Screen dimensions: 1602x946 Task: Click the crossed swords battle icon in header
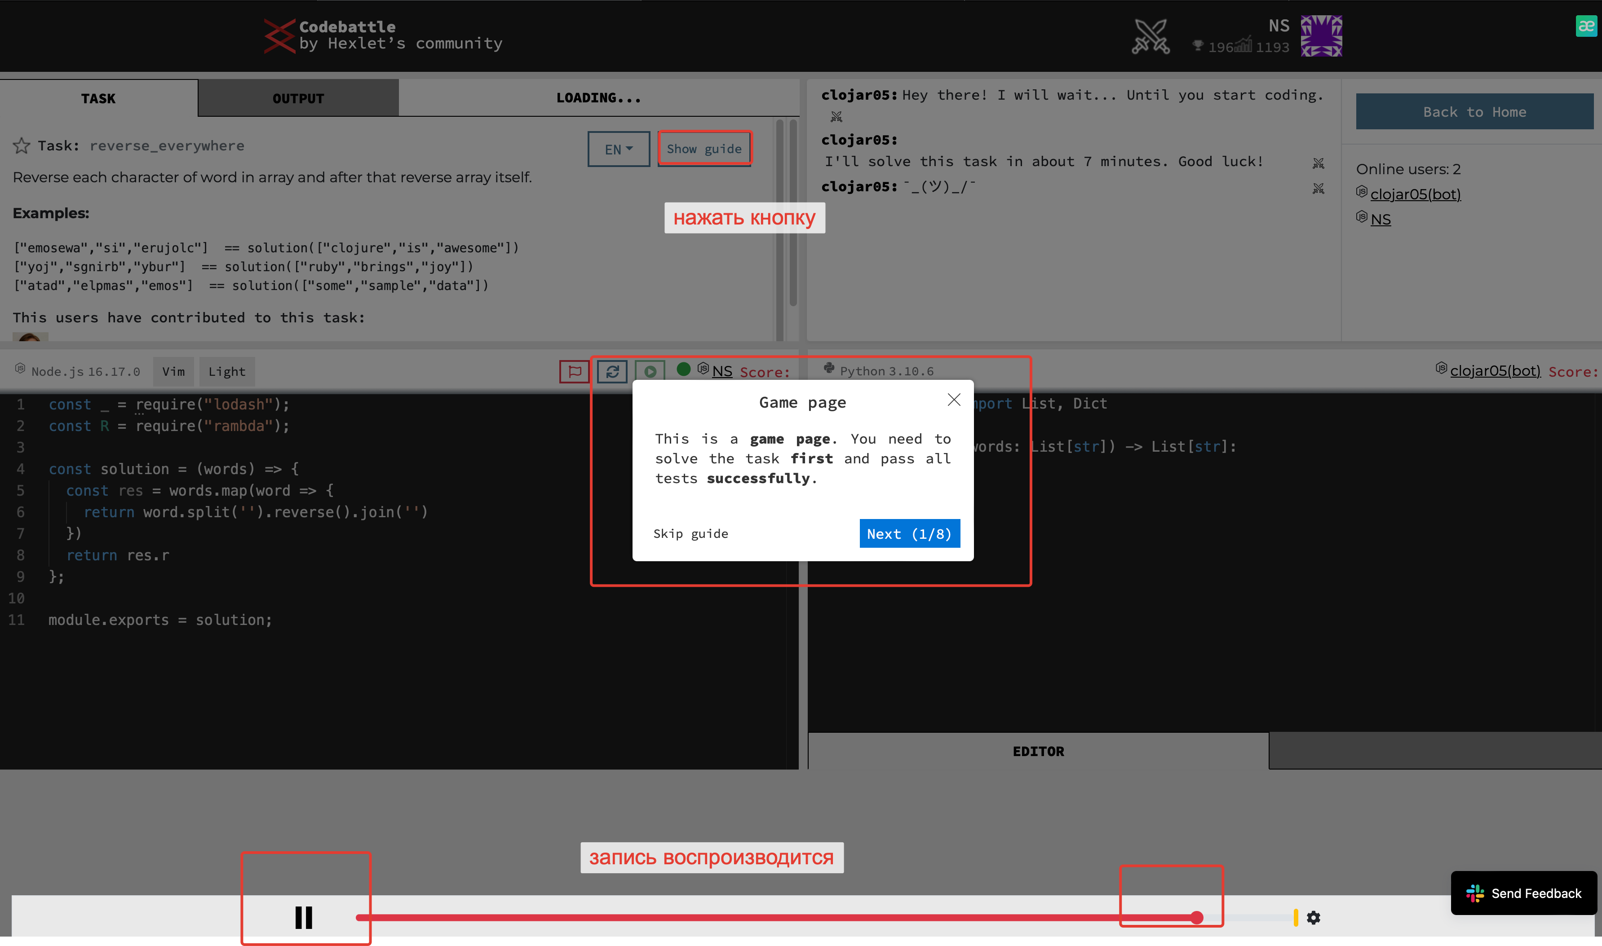coord(1152,36)
